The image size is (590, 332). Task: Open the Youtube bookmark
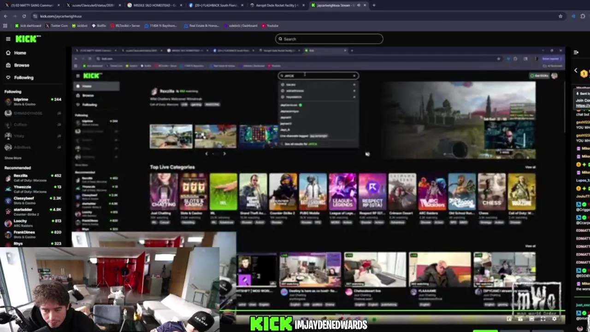(270, 26)
